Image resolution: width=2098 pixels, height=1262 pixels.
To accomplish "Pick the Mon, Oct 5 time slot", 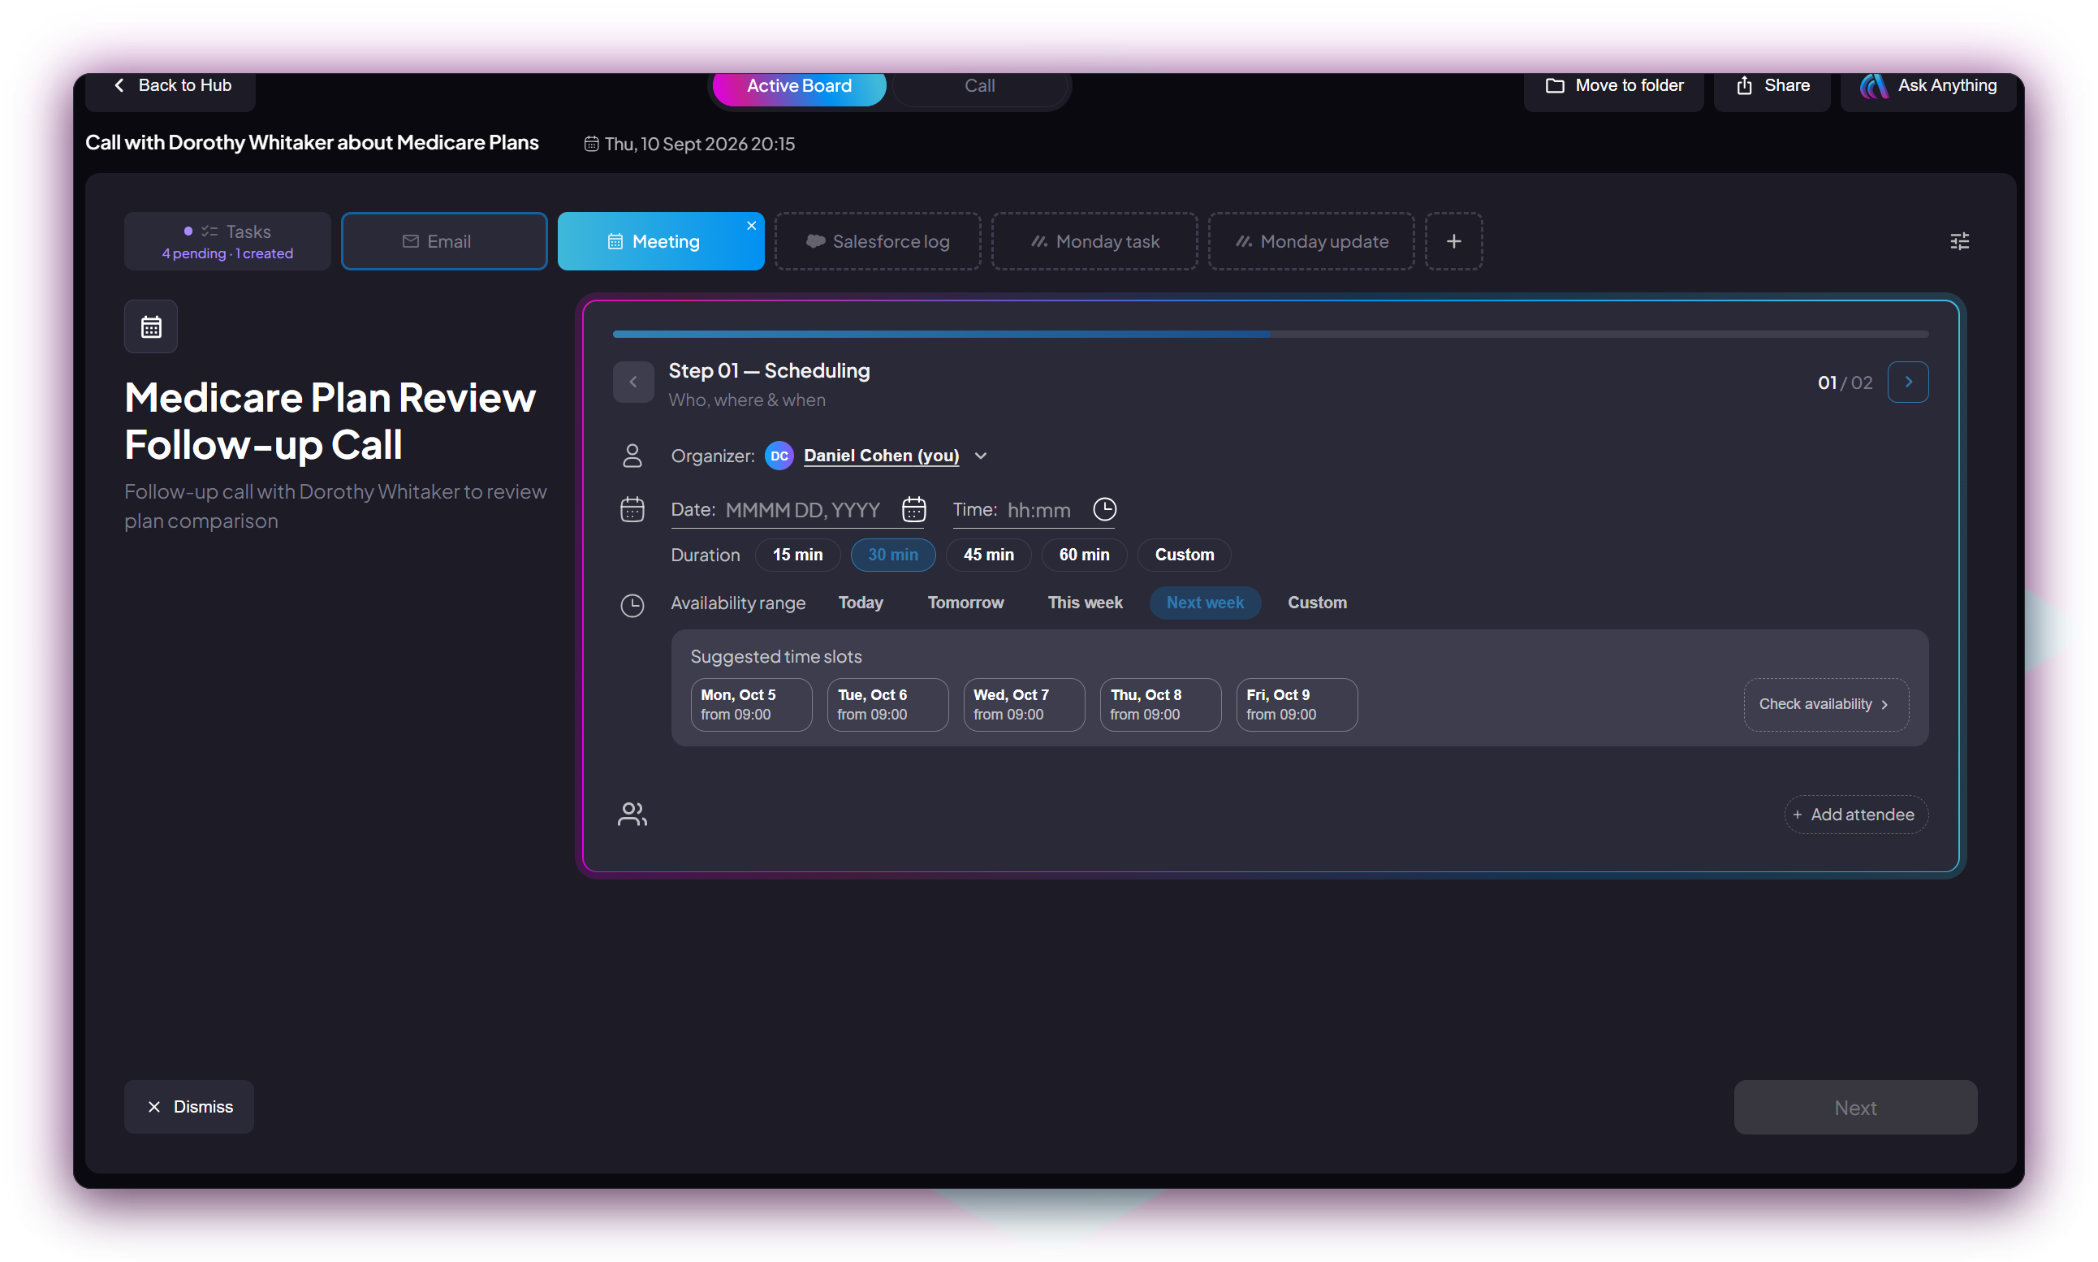I will pyautogui.click(x=752, y=704).
